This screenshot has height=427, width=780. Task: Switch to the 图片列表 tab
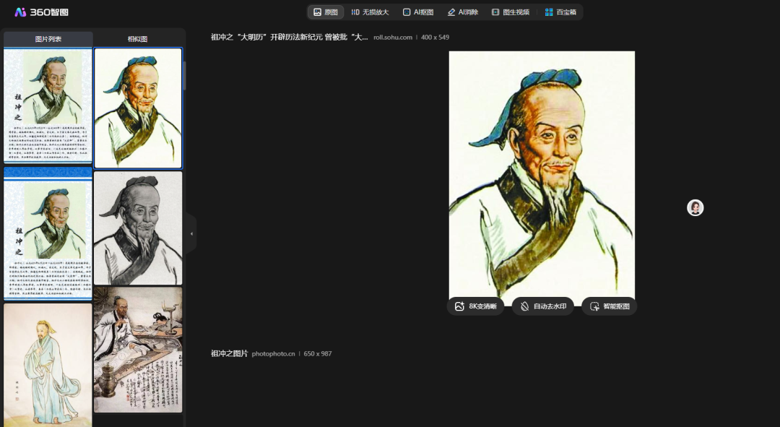[48, 39]
